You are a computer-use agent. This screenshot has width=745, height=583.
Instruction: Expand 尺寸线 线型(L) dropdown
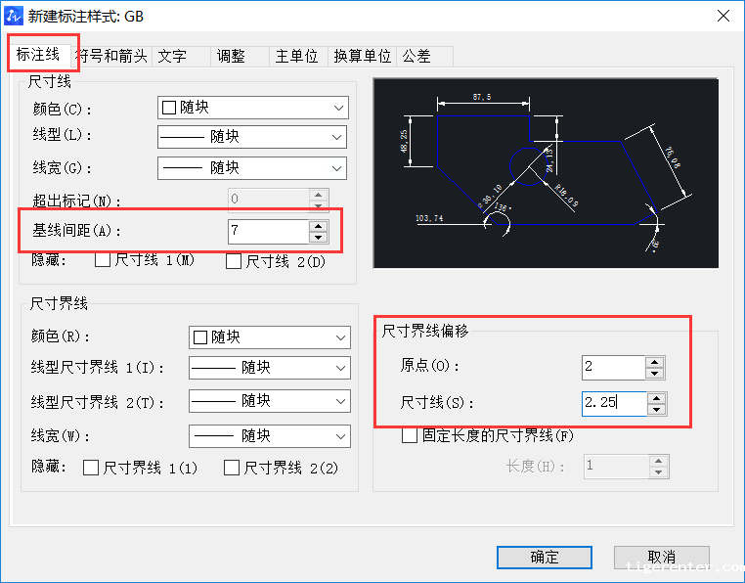tap(252, 138)
